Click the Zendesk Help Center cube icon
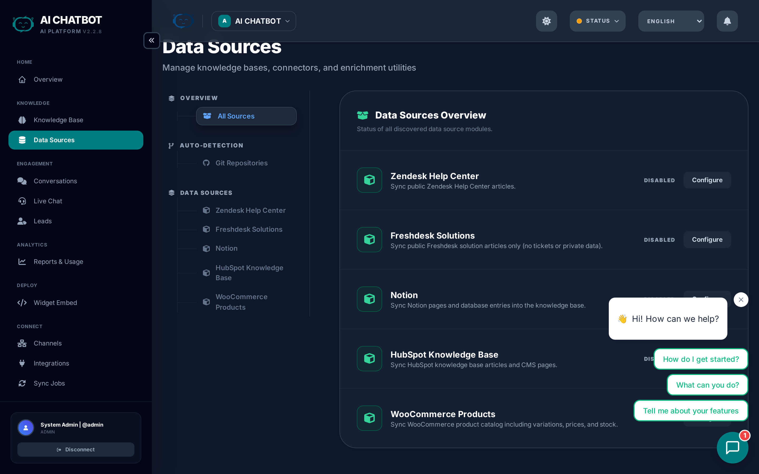This screenshot has width=759, height=474. click(369, 180)
